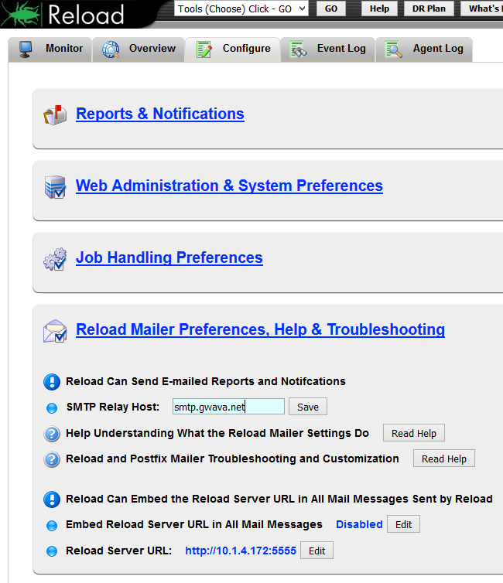
Task: Click exclamation icon beside Embed Server URL heading
Action: pyautogui.click(x=52, y=499)
